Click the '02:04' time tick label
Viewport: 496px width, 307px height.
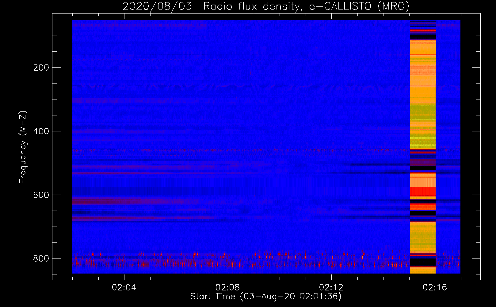click(124, 288)
